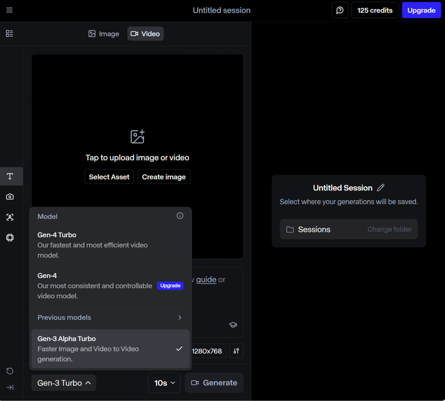Click the Untitled session title
The image size is (445, 401).
[x=221, y=10]
